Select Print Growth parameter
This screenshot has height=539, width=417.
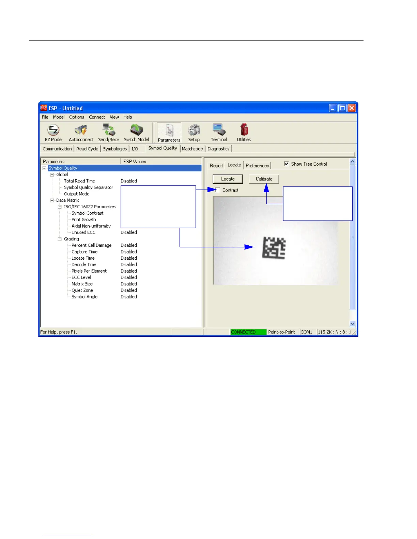84,220
